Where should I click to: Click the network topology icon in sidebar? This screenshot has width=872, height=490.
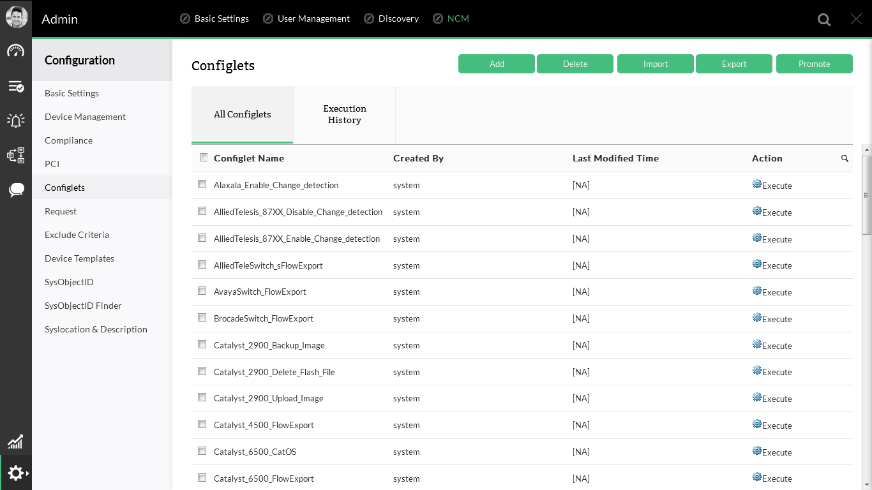16,154
